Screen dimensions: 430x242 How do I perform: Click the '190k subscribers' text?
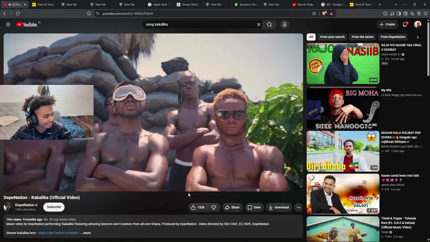[26, 210]
